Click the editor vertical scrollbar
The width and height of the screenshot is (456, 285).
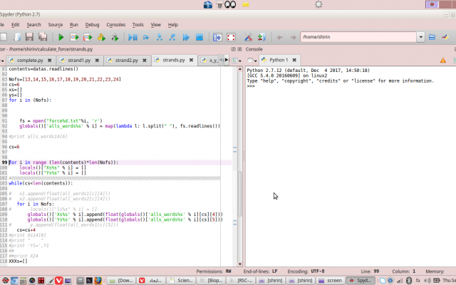[x=240, y=193]
